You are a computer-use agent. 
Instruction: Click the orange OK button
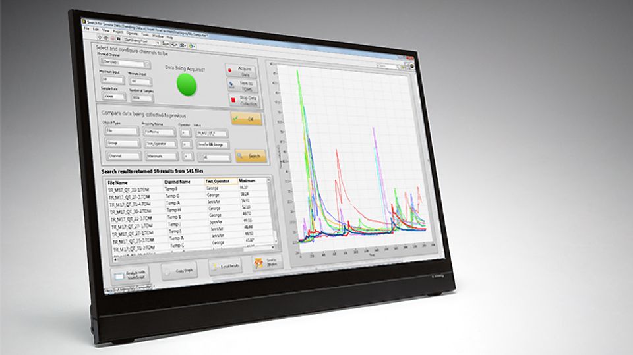[x=246, y=119]
